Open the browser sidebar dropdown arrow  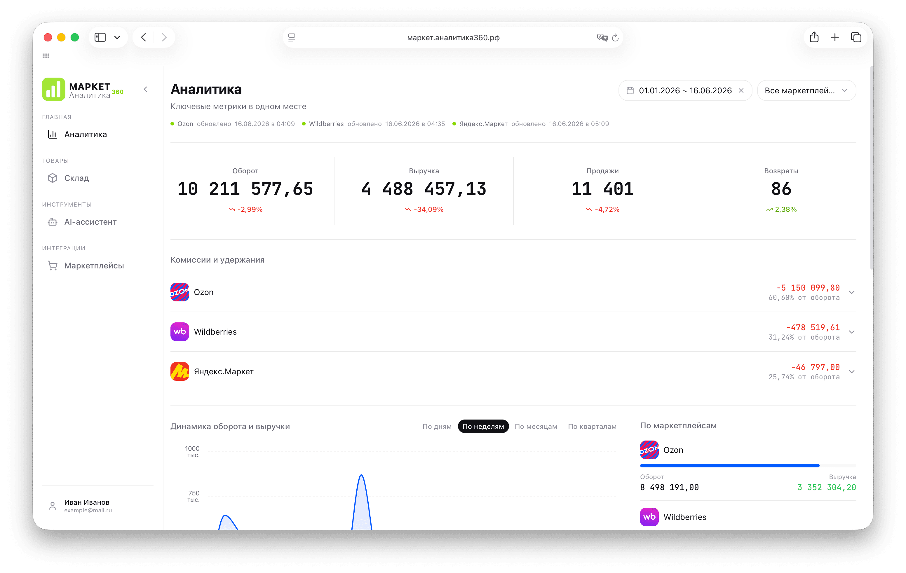117,37
